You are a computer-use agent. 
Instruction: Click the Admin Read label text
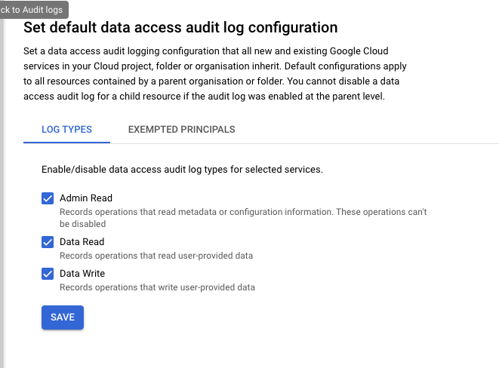(86, 198)
